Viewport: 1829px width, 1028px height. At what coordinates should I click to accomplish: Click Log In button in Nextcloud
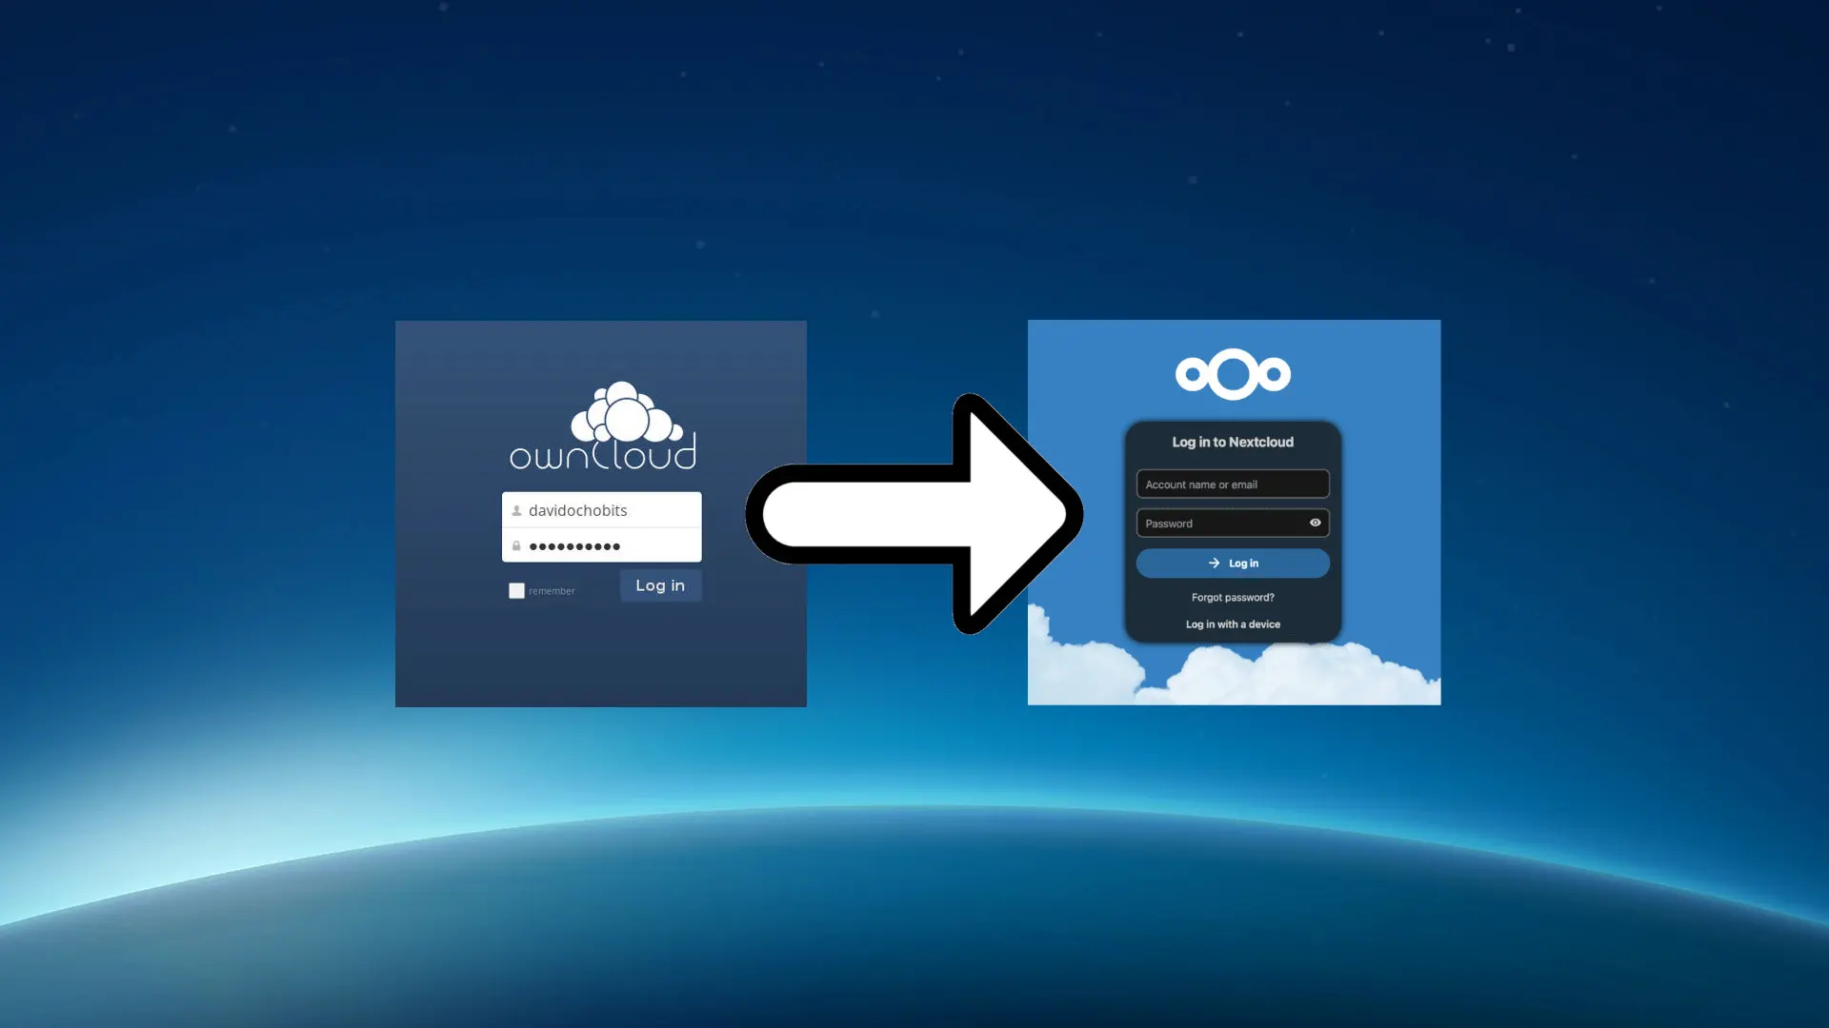tap(1233, 563)
